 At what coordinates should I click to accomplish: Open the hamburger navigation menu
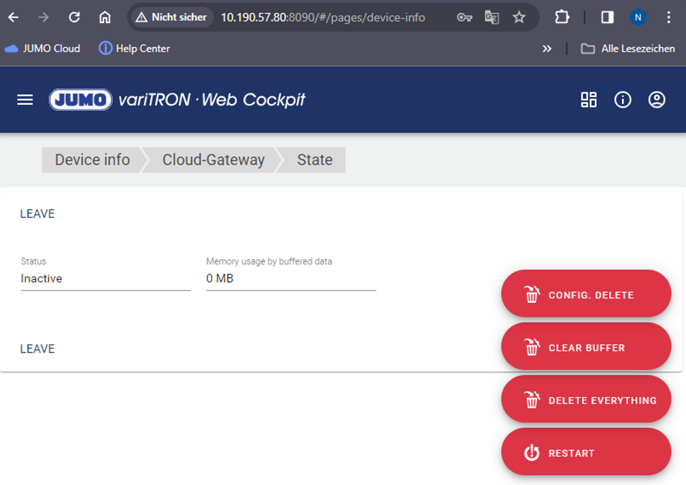click(x=25, y=100)
